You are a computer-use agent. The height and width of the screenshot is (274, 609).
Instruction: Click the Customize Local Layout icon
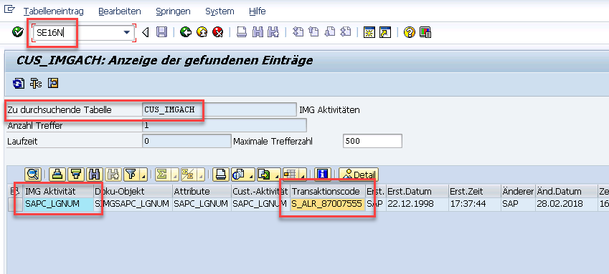[425, 32]
